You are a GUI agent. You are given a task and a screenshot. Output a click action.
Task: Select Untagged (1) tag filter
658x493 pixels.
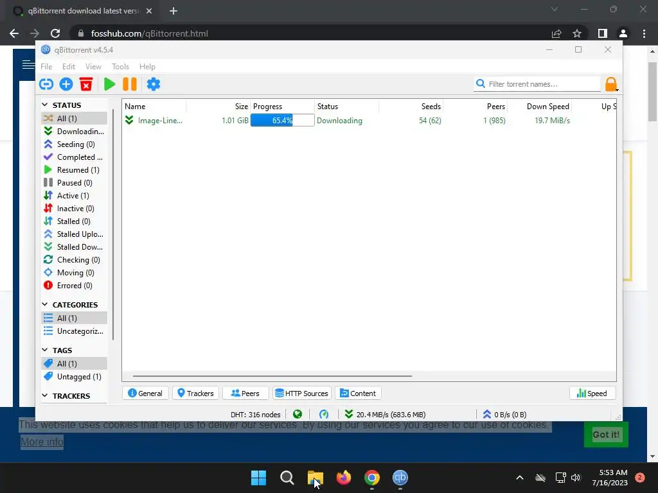[75, 376]
